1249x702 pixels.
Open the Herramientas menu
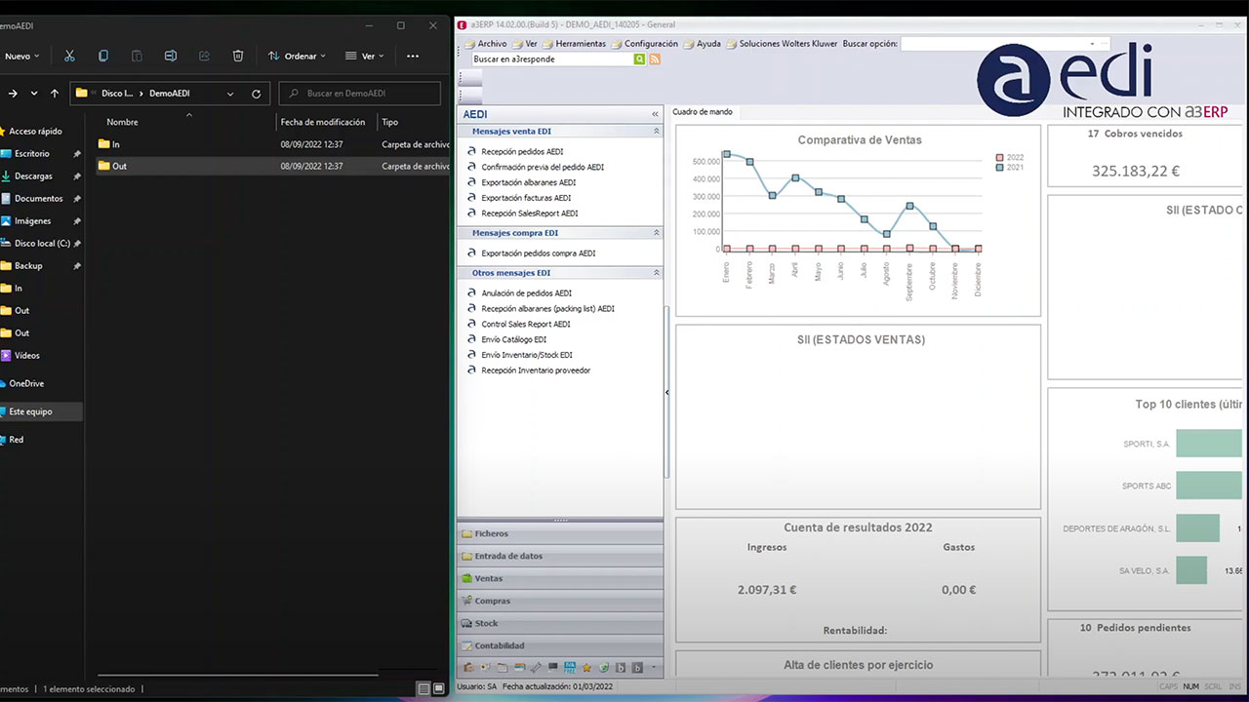(x=580, y=44)
